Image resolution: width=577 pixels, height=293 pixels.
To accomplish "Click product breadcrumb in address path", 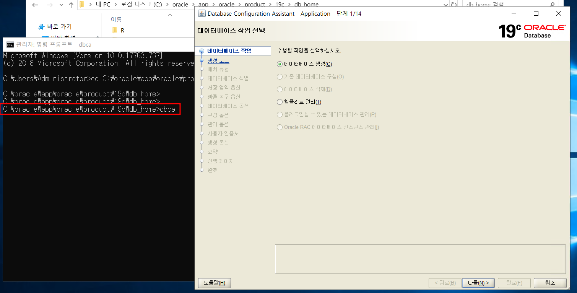I will (x=255, y=5).
